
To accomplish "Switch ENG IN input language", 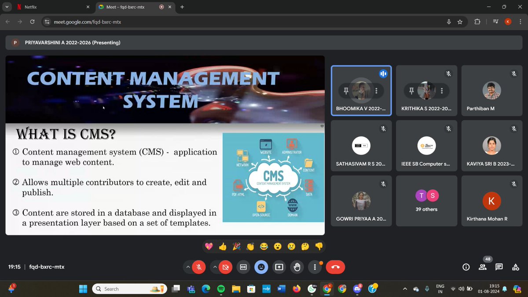I will 440,289.
